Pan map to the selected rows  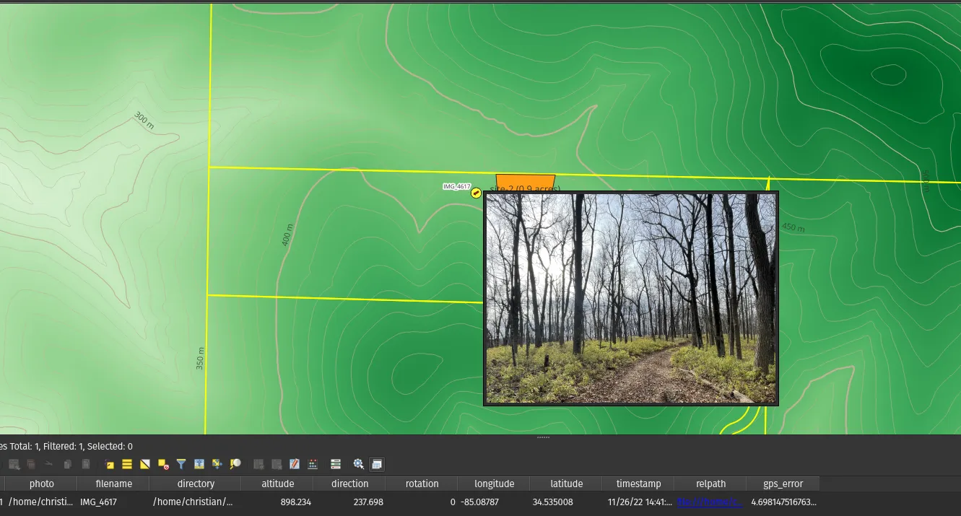point(217,464)
